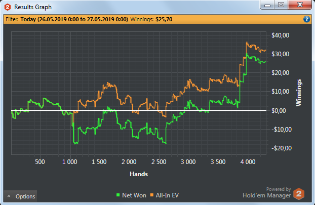The width and height of the screenshot is (315, 205).
Task: Click the $10,00 axis label
Action: [x=280, y=92]
